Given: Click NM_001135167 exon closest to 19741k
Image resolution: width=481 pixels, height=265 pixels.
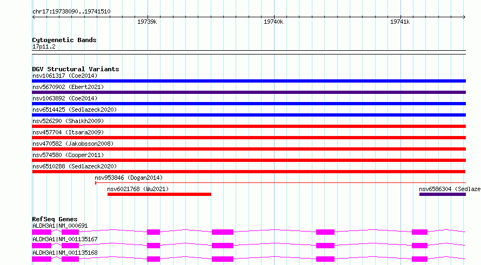Looking at the screenshot, I should click(419, 246).
